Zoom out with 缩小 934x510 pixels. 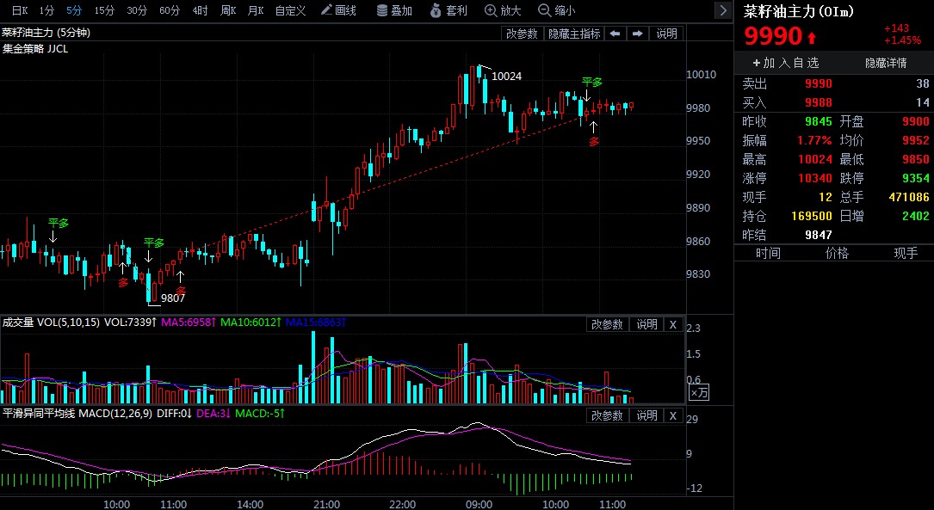tap(557, 10)
